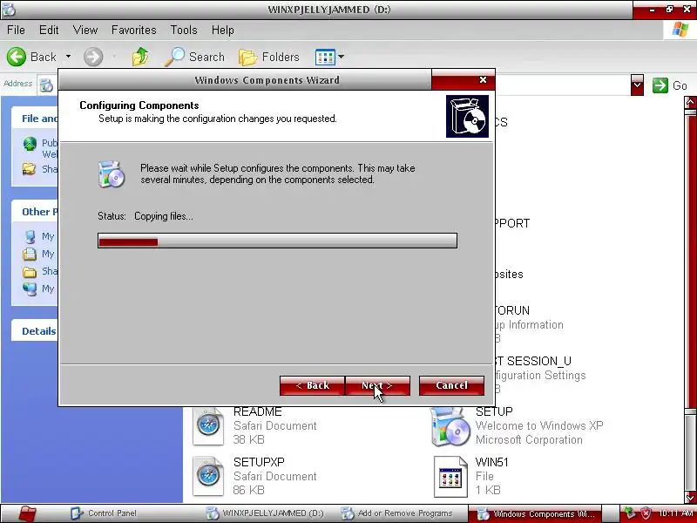Viewport: 697px width, 523px height.
Task: Click the green network tray icon
Action: (x=630, y=513)
